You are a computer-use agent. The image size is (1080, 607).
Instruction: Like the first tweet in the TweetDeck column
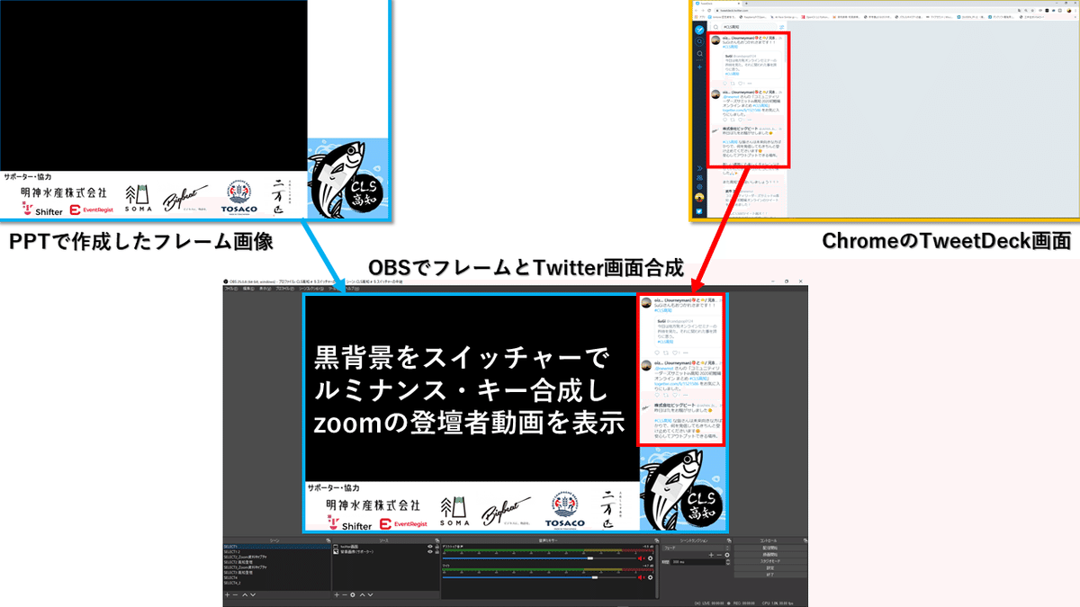point(740,84)
